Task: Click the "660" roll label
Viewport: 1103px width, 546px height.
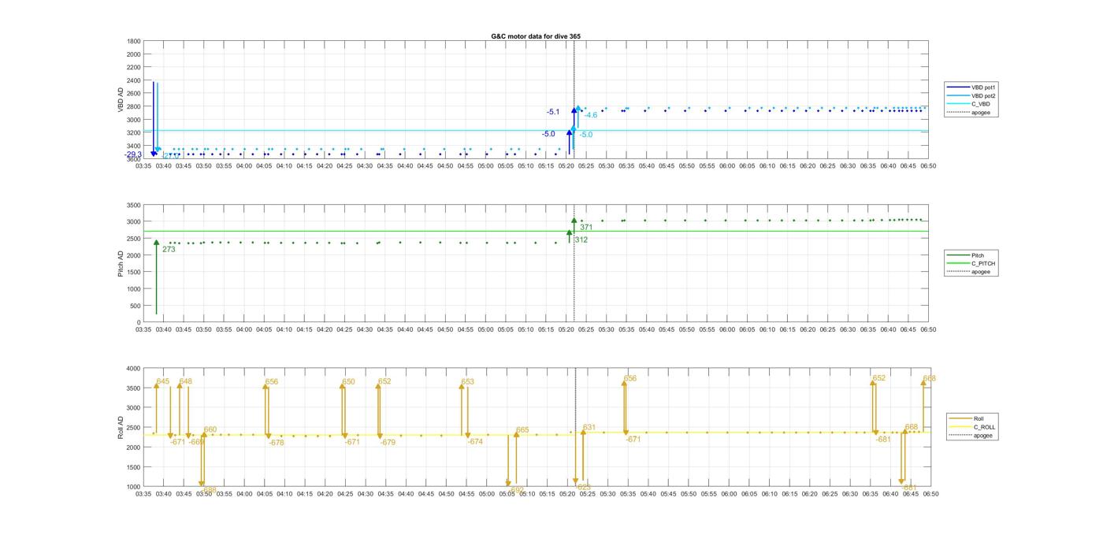Action: pyautogui.click(x=210, y=430)
